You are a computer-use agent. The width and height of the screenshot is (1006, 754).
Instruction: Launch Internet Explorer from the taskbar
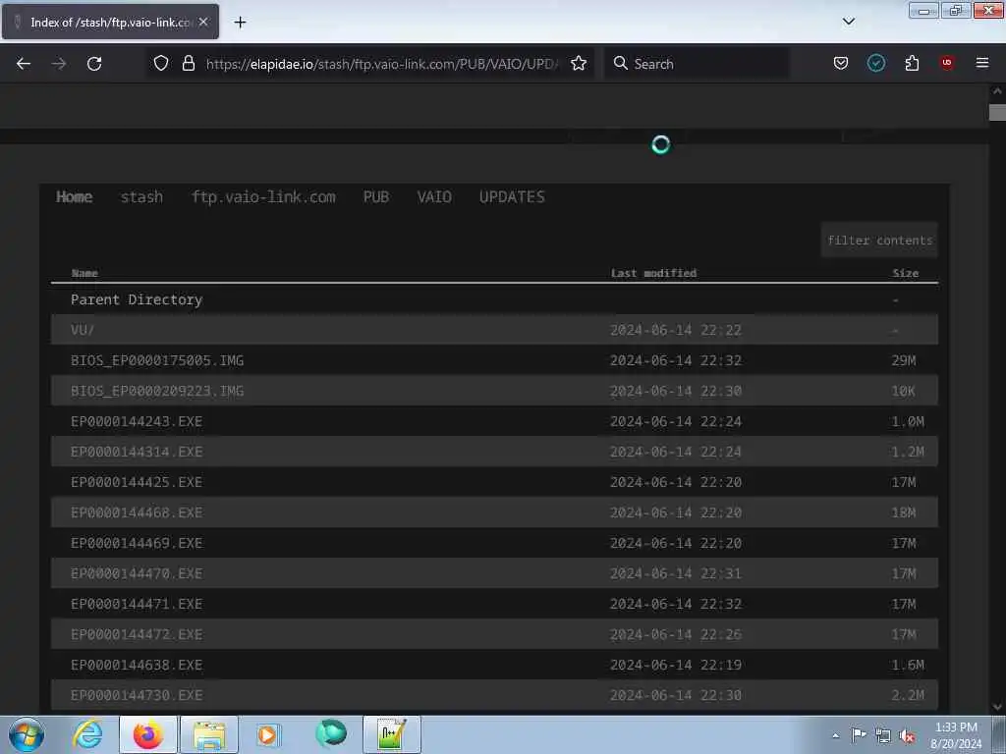click(x=87, y=734)
